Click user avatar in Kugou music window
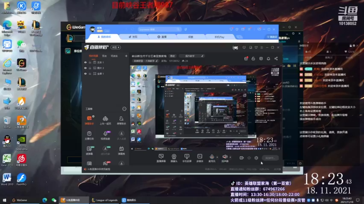Screen dimensions: 364x204 93,29
